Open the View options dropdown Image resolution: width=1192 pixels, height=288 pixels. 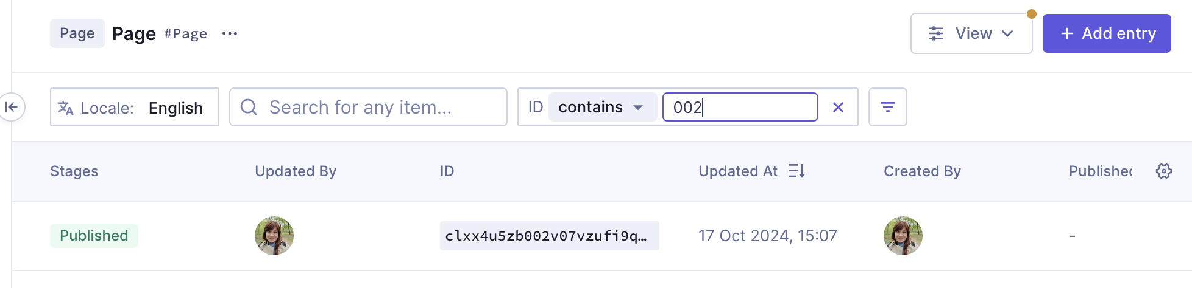pos(971,33)
